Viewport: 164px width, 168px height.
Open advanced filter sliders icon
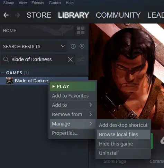(x=81, y=59)
